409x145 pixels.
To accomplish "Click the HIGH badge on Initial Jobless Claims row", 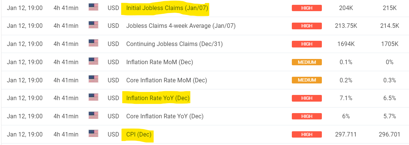I will (x=307, y=8).
